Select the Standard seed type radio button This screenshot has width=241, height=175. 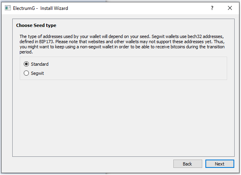coord(26,64)
